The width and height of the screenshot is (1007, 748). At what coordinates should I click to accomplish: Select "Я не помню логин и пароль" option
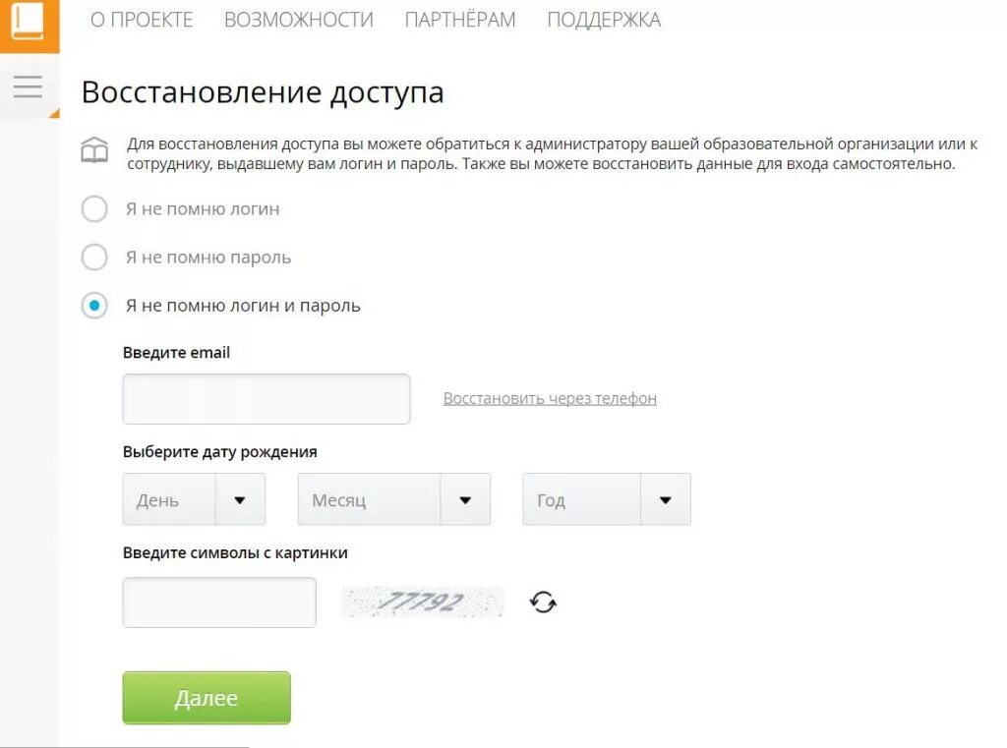[x=94, y=306]
